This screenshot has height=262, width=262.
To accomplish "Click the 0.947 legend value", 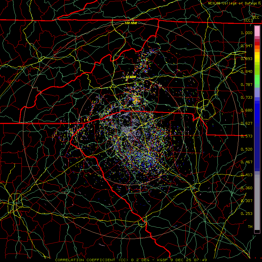I will click(x=247, y=46).
